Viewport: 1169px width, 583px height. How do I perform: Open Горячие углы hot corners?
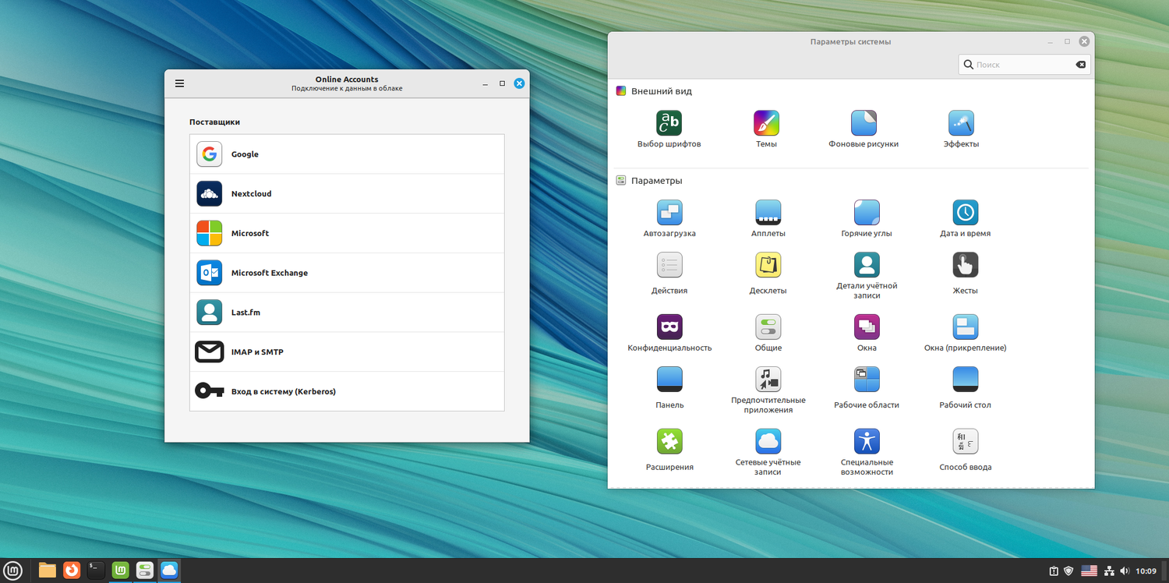867,213
